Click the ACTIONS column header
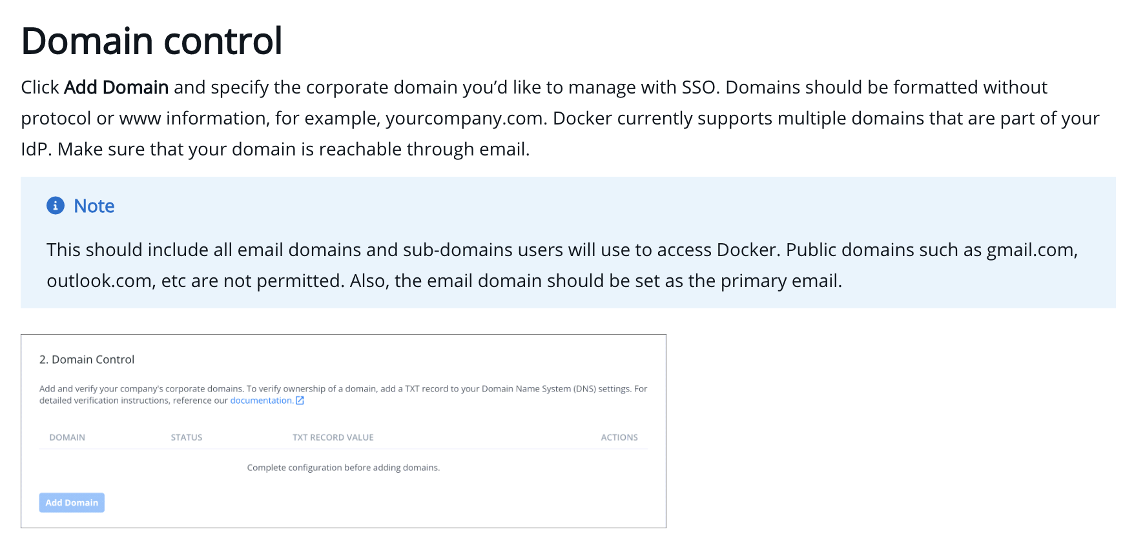The height and width of the screenshot is (556, 1134). pos(619,437)
